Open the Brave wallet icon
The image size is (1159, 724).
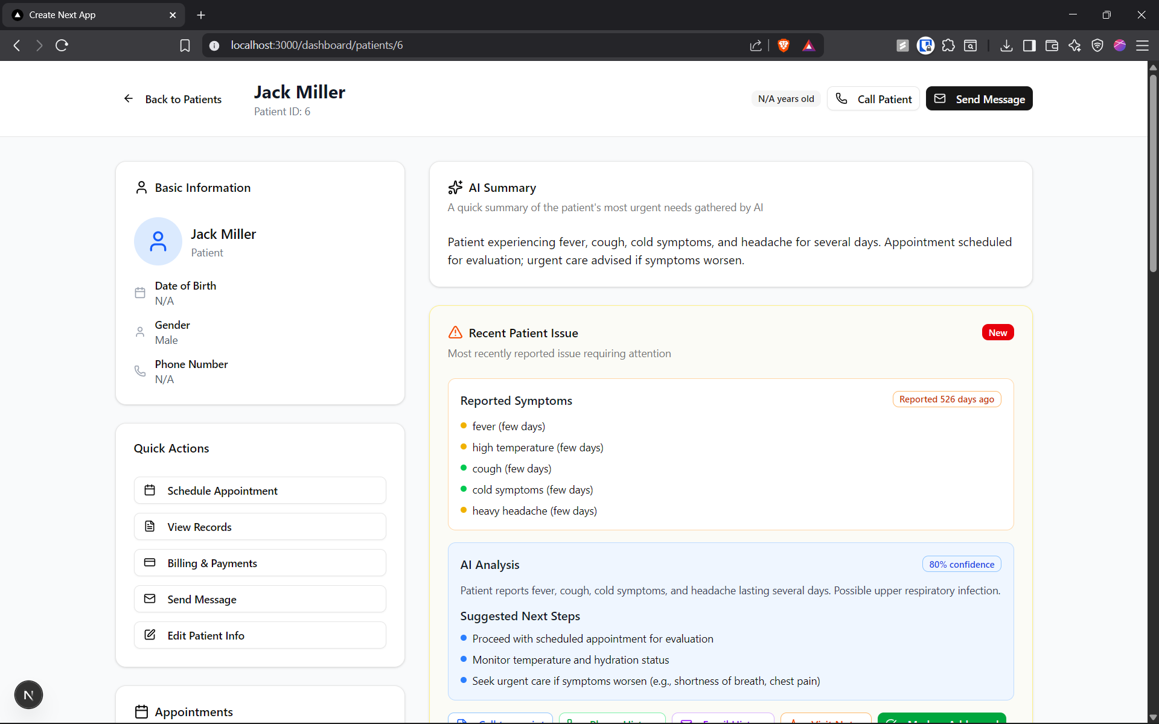(1052, 45)
